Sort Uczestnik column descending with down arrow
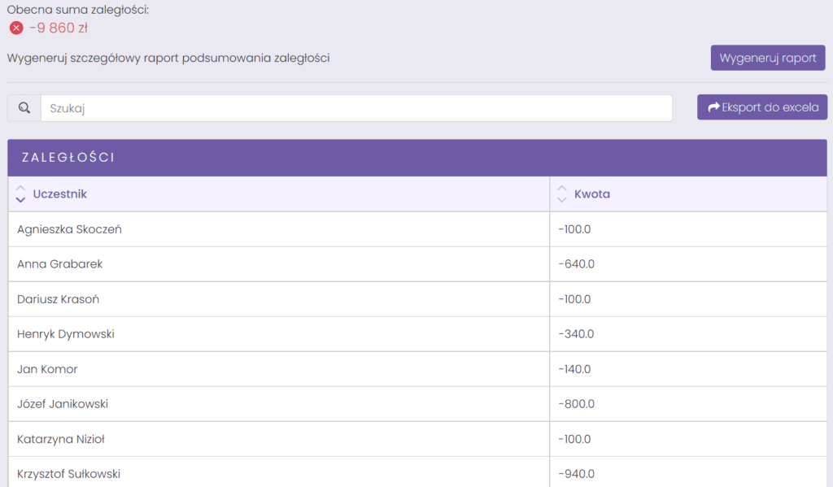This screenshot has height=487, width=833. pos(20,200)
